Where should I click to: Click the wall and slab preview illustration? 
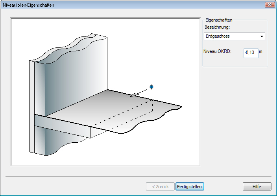[x=105, y=92]
